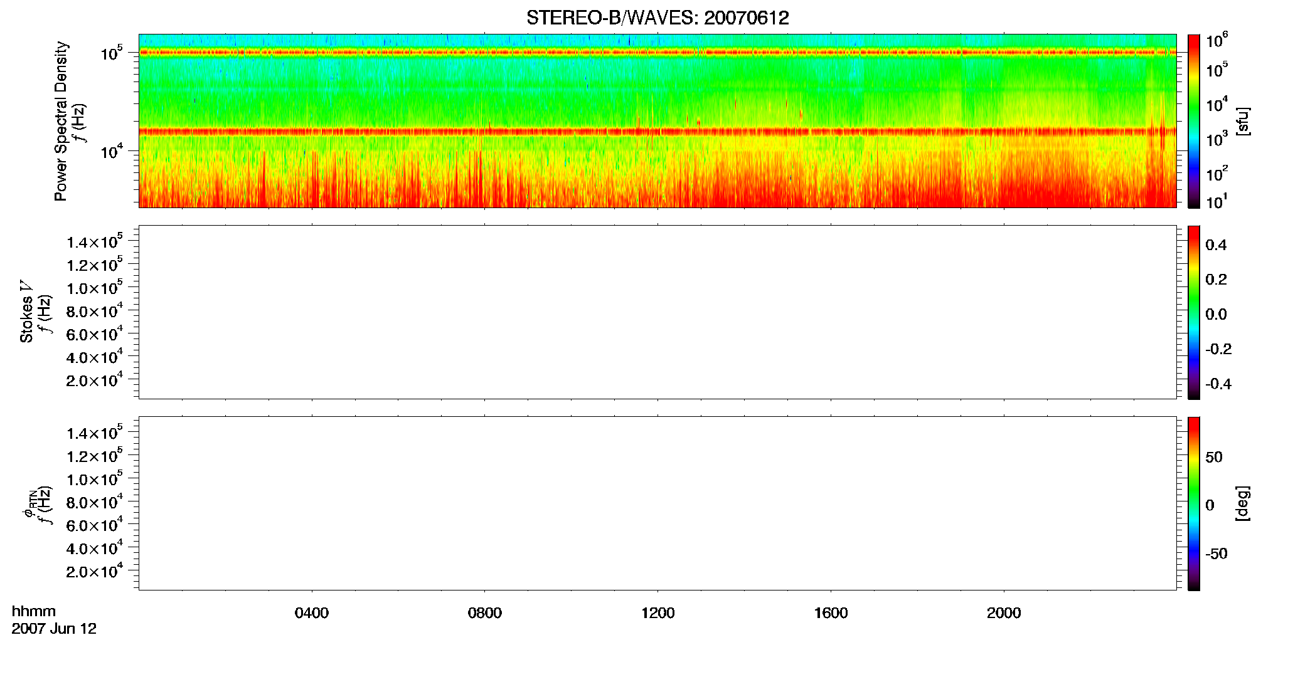Click the Power Spectral Density colorbar
Screen dimensions: 1315x677
tap(1193, 121)
